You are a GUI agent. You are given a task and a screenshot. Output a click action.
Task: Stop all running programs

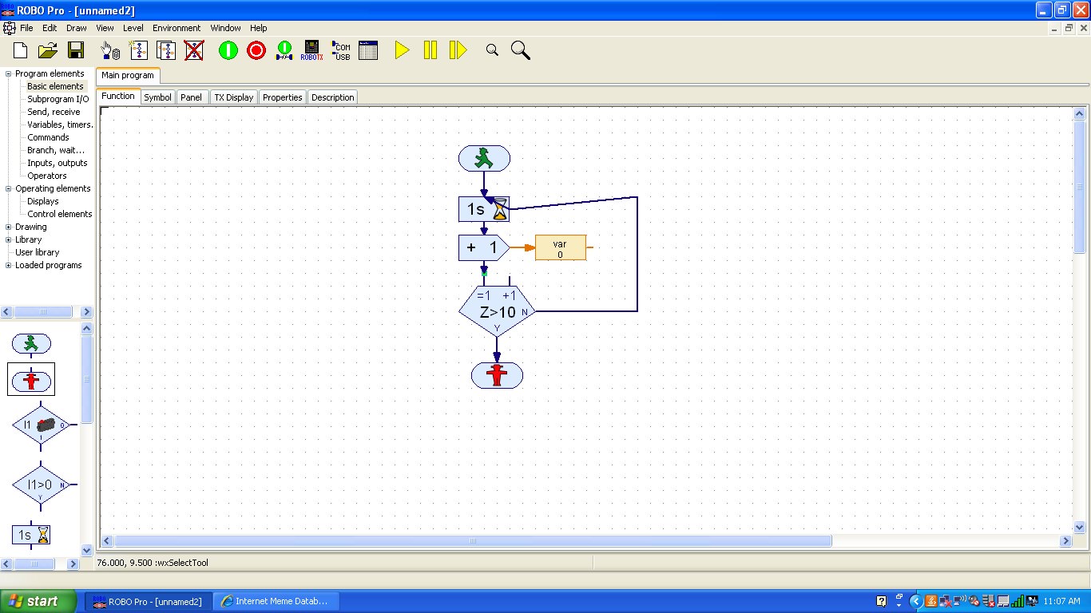point(256,49)
